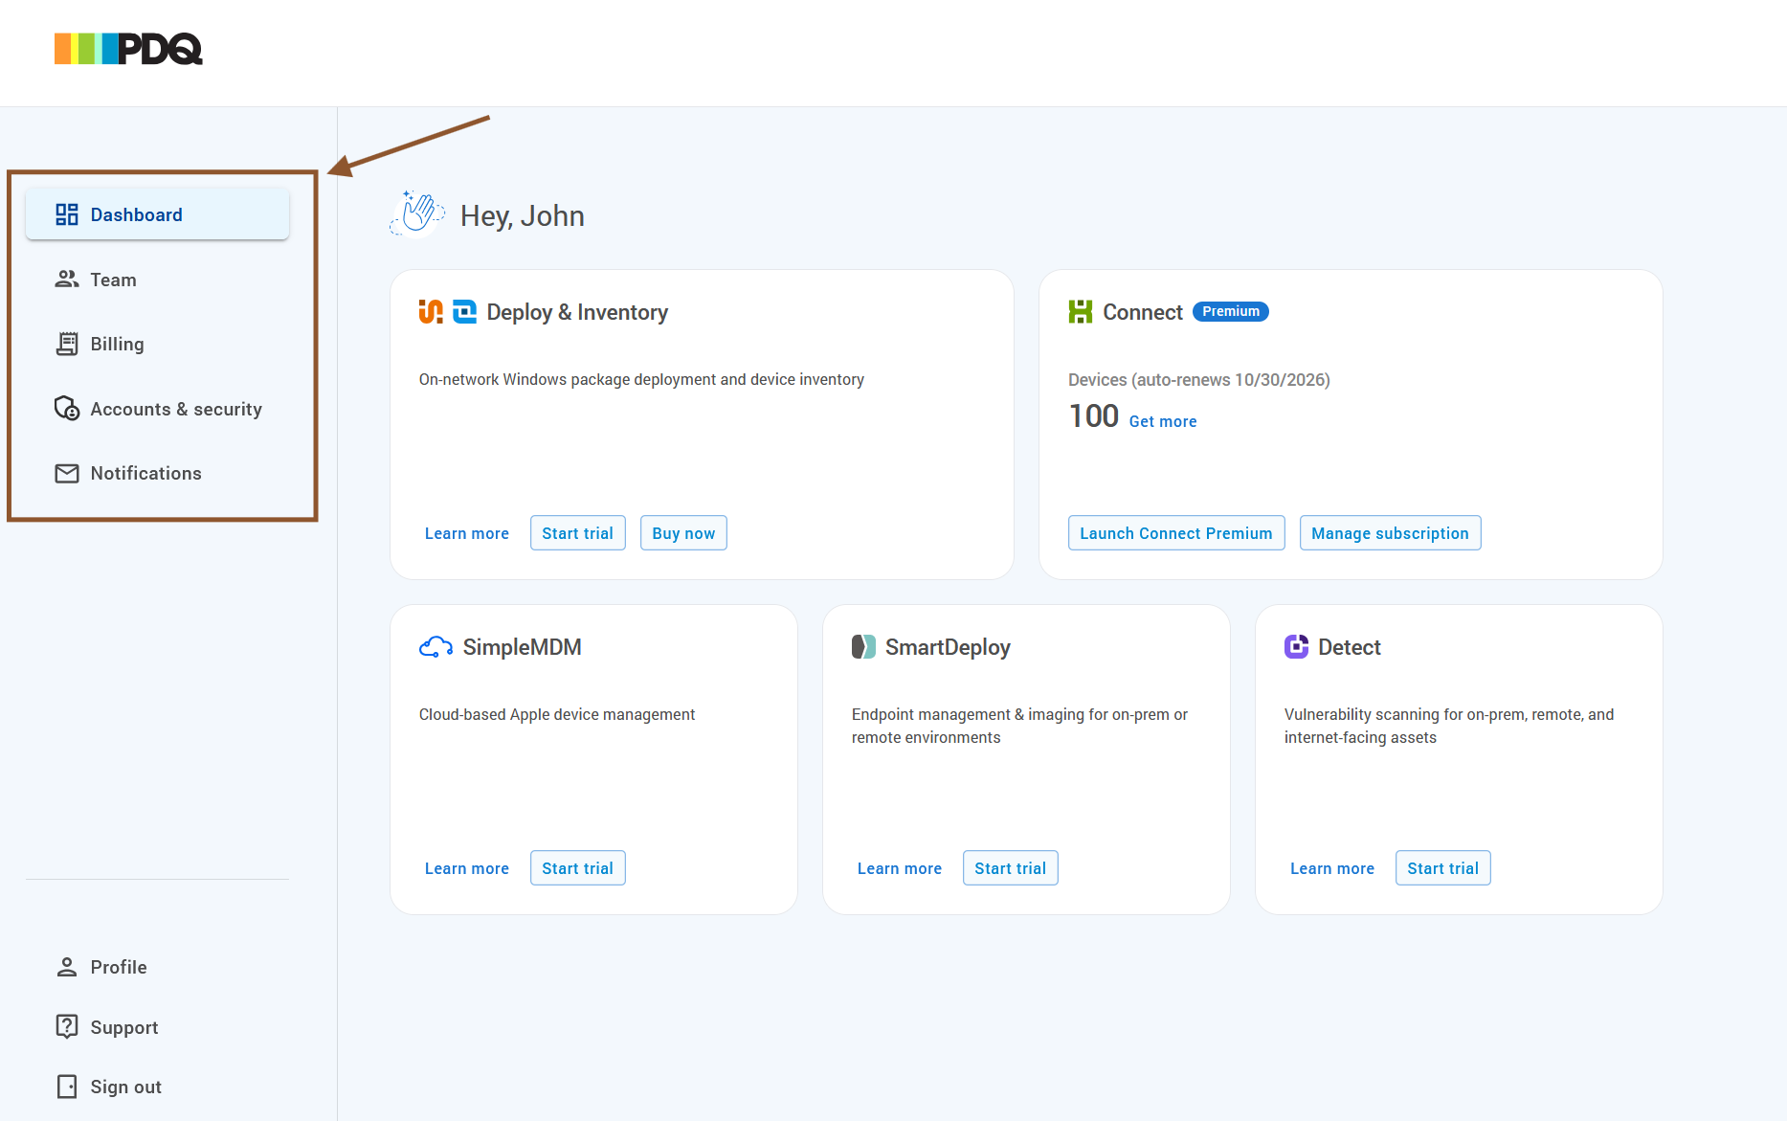Click the Premium badge next to Connect
1787x1121 pixels.
[x=1231, y=312]
